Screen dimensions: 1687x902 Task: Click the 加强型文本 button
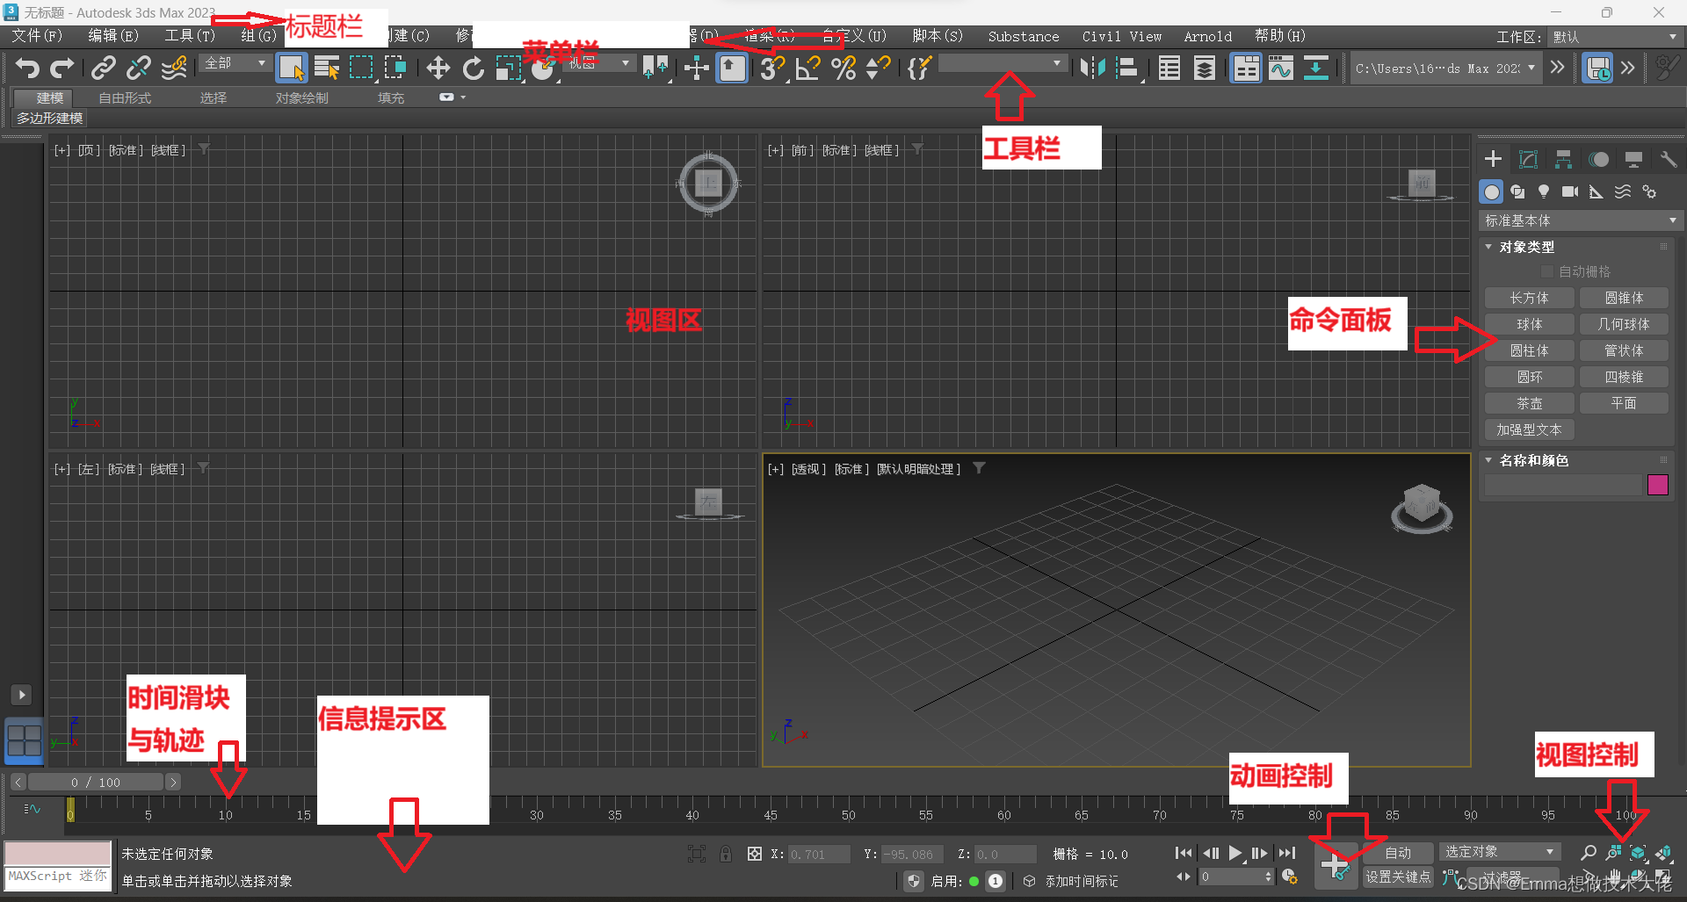(1529, 429)
